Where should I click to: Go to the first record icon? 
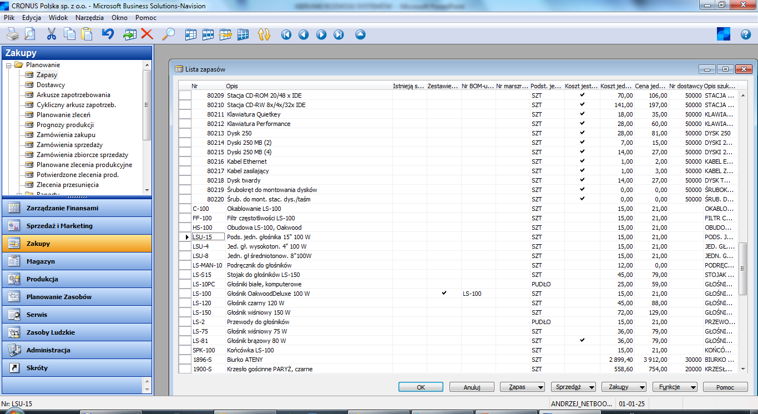click(x=286, y=34)
